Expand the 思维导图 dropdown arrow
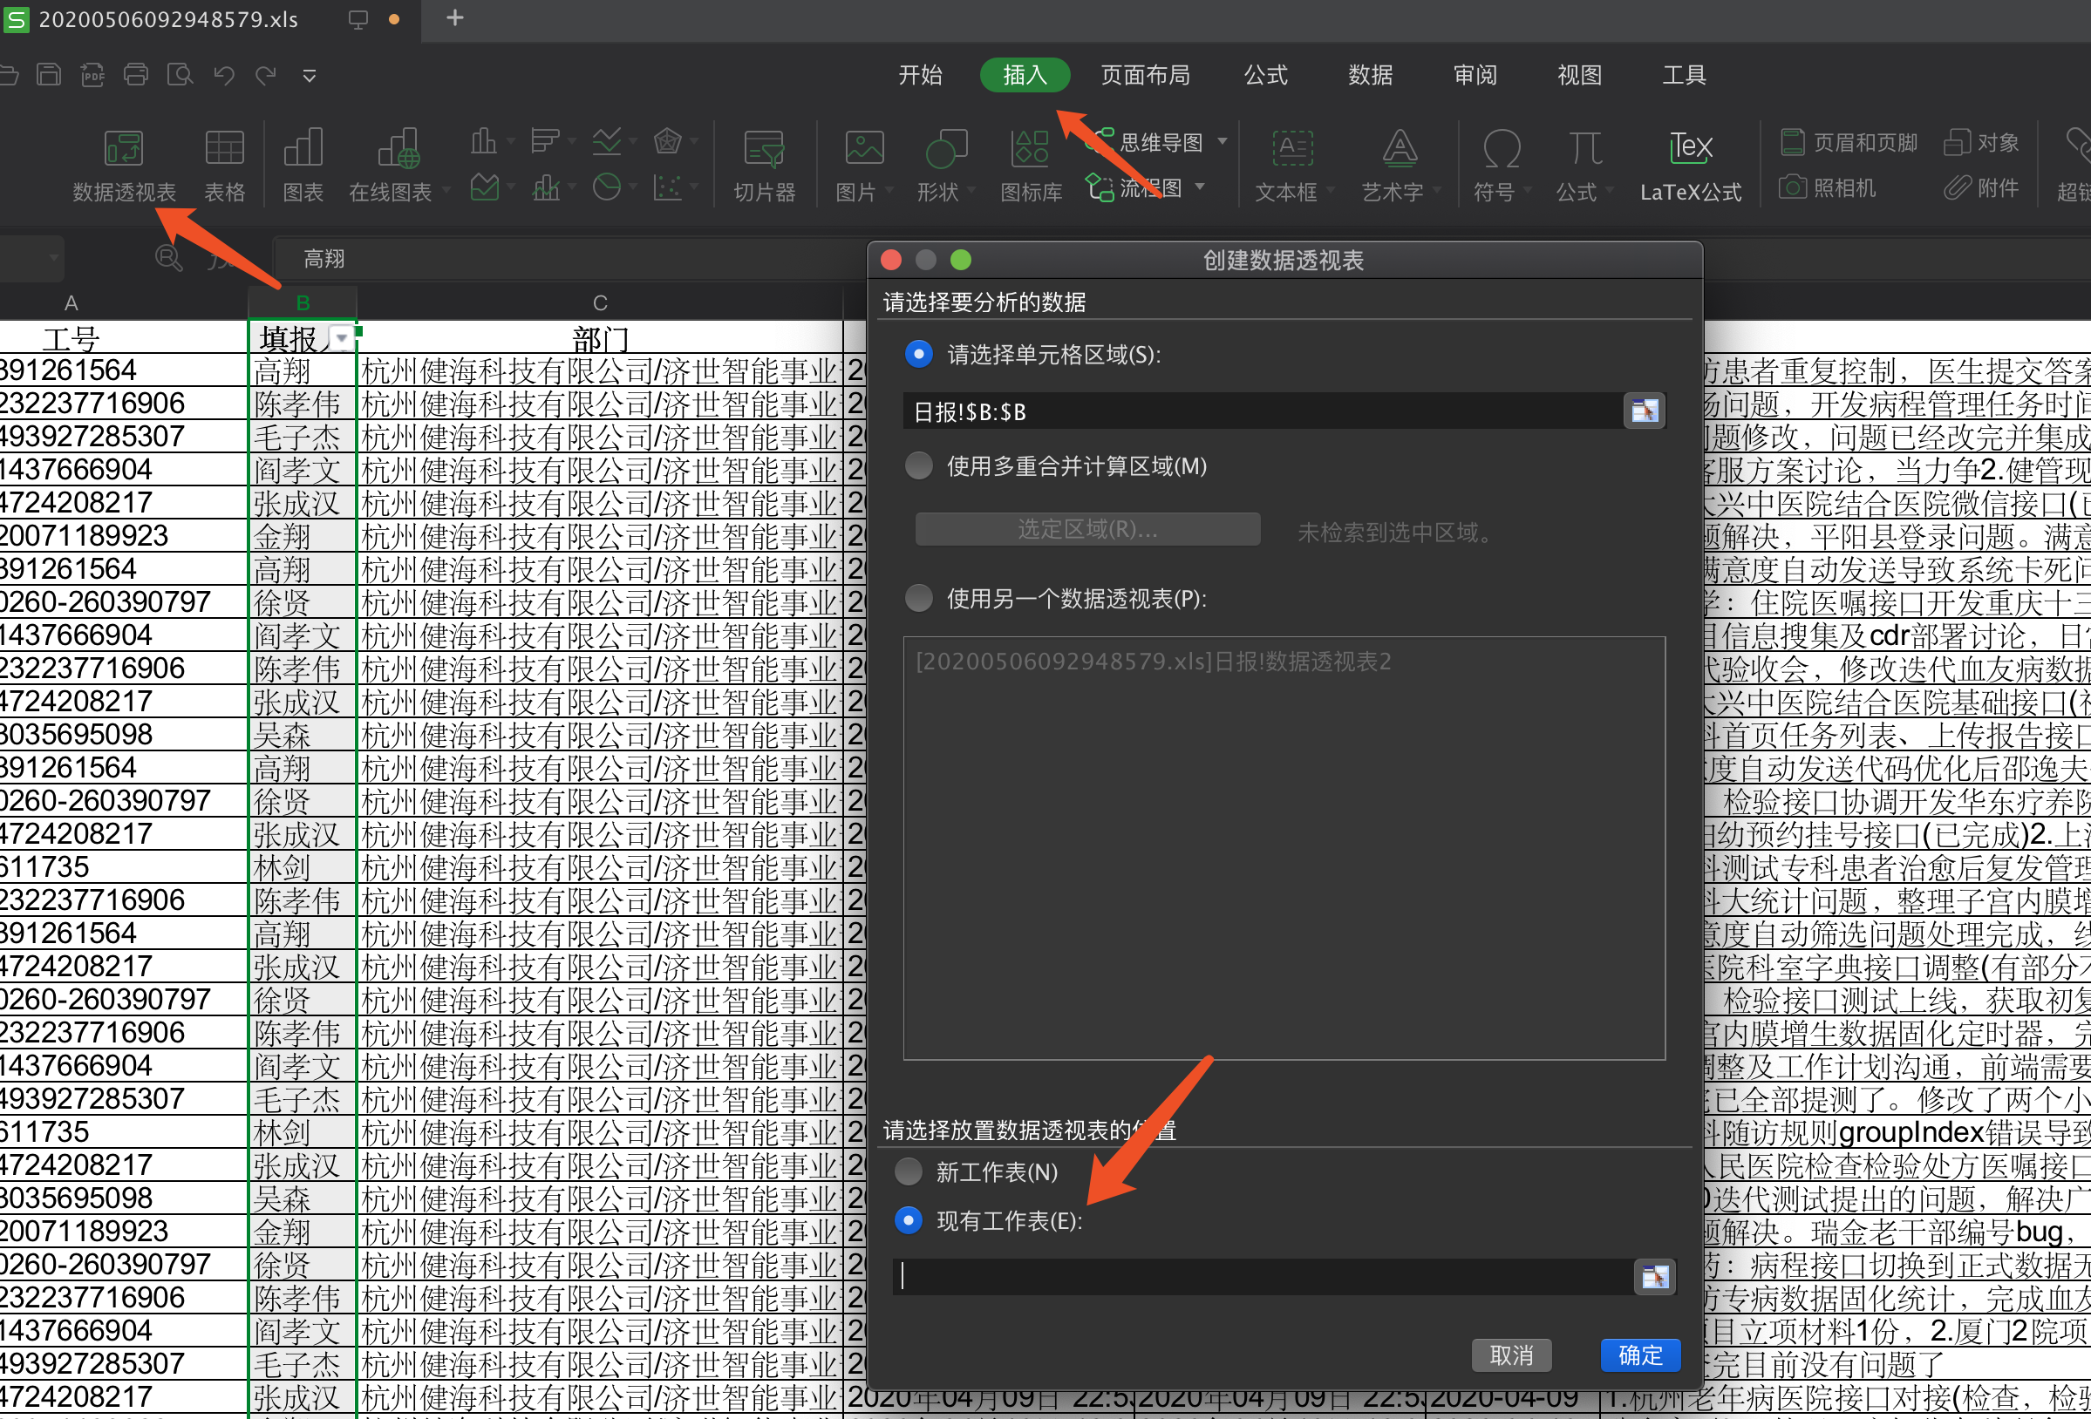This screenshot has width=2091, height=1419. point(1222,141)
